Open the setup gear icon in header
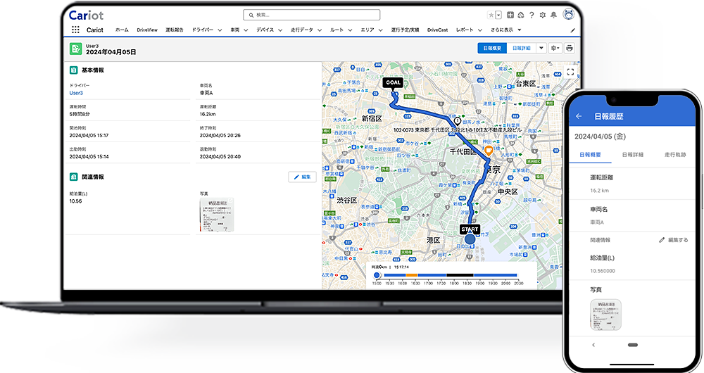 pos(541,15)
